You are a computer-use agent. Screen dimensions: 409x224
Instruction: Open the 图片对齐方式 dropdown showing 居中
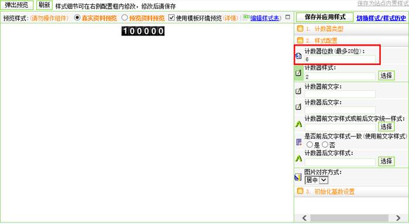316,180
